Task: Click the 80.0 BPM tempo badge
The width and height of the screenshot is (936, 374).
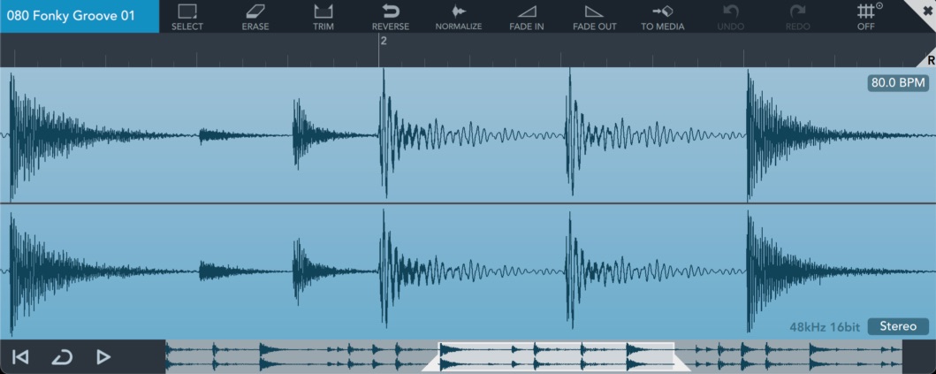Action: (x=898, y=83)
